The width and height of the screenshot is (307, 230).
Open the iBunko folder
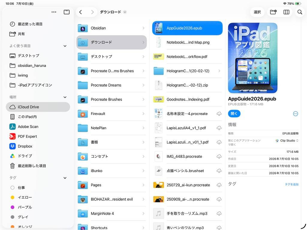pos(112,171)
